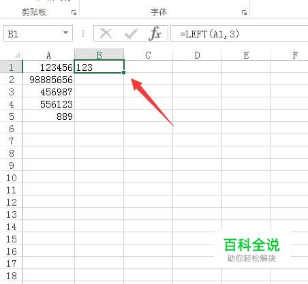Select column D header

point(197,54)
